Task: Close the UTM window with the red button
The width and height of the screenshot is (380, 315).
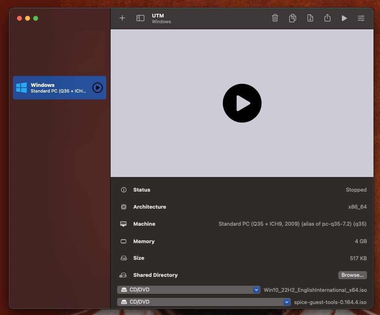Action: (19, 18)
